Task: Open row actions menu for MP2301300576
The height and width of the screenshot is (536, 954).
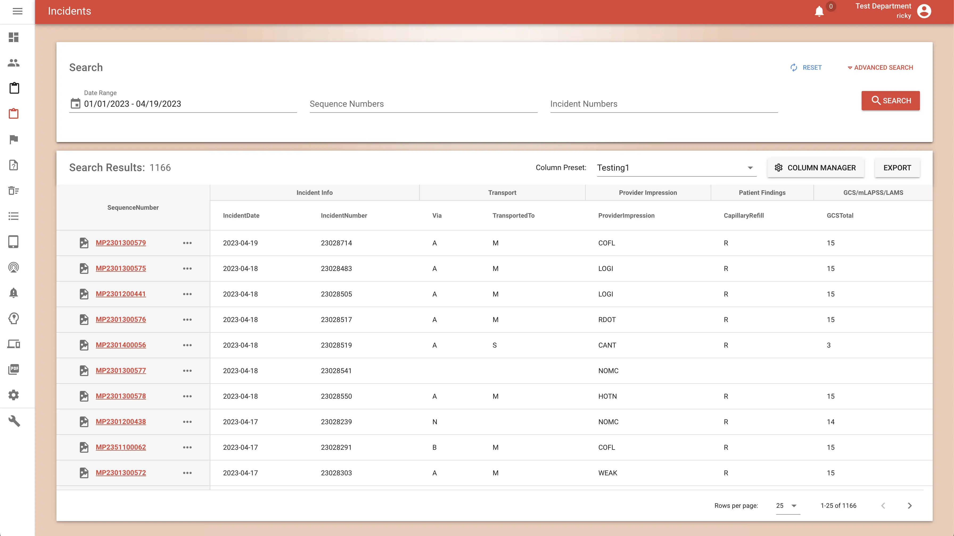Action: (x=187, y=319)
